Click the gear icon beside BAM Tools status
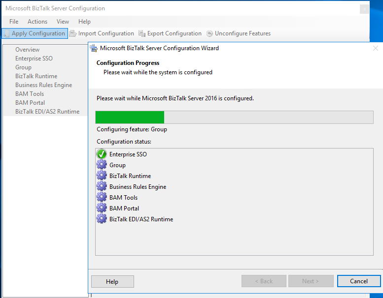This screenshot has width=383, height=298. pos(102,197)
